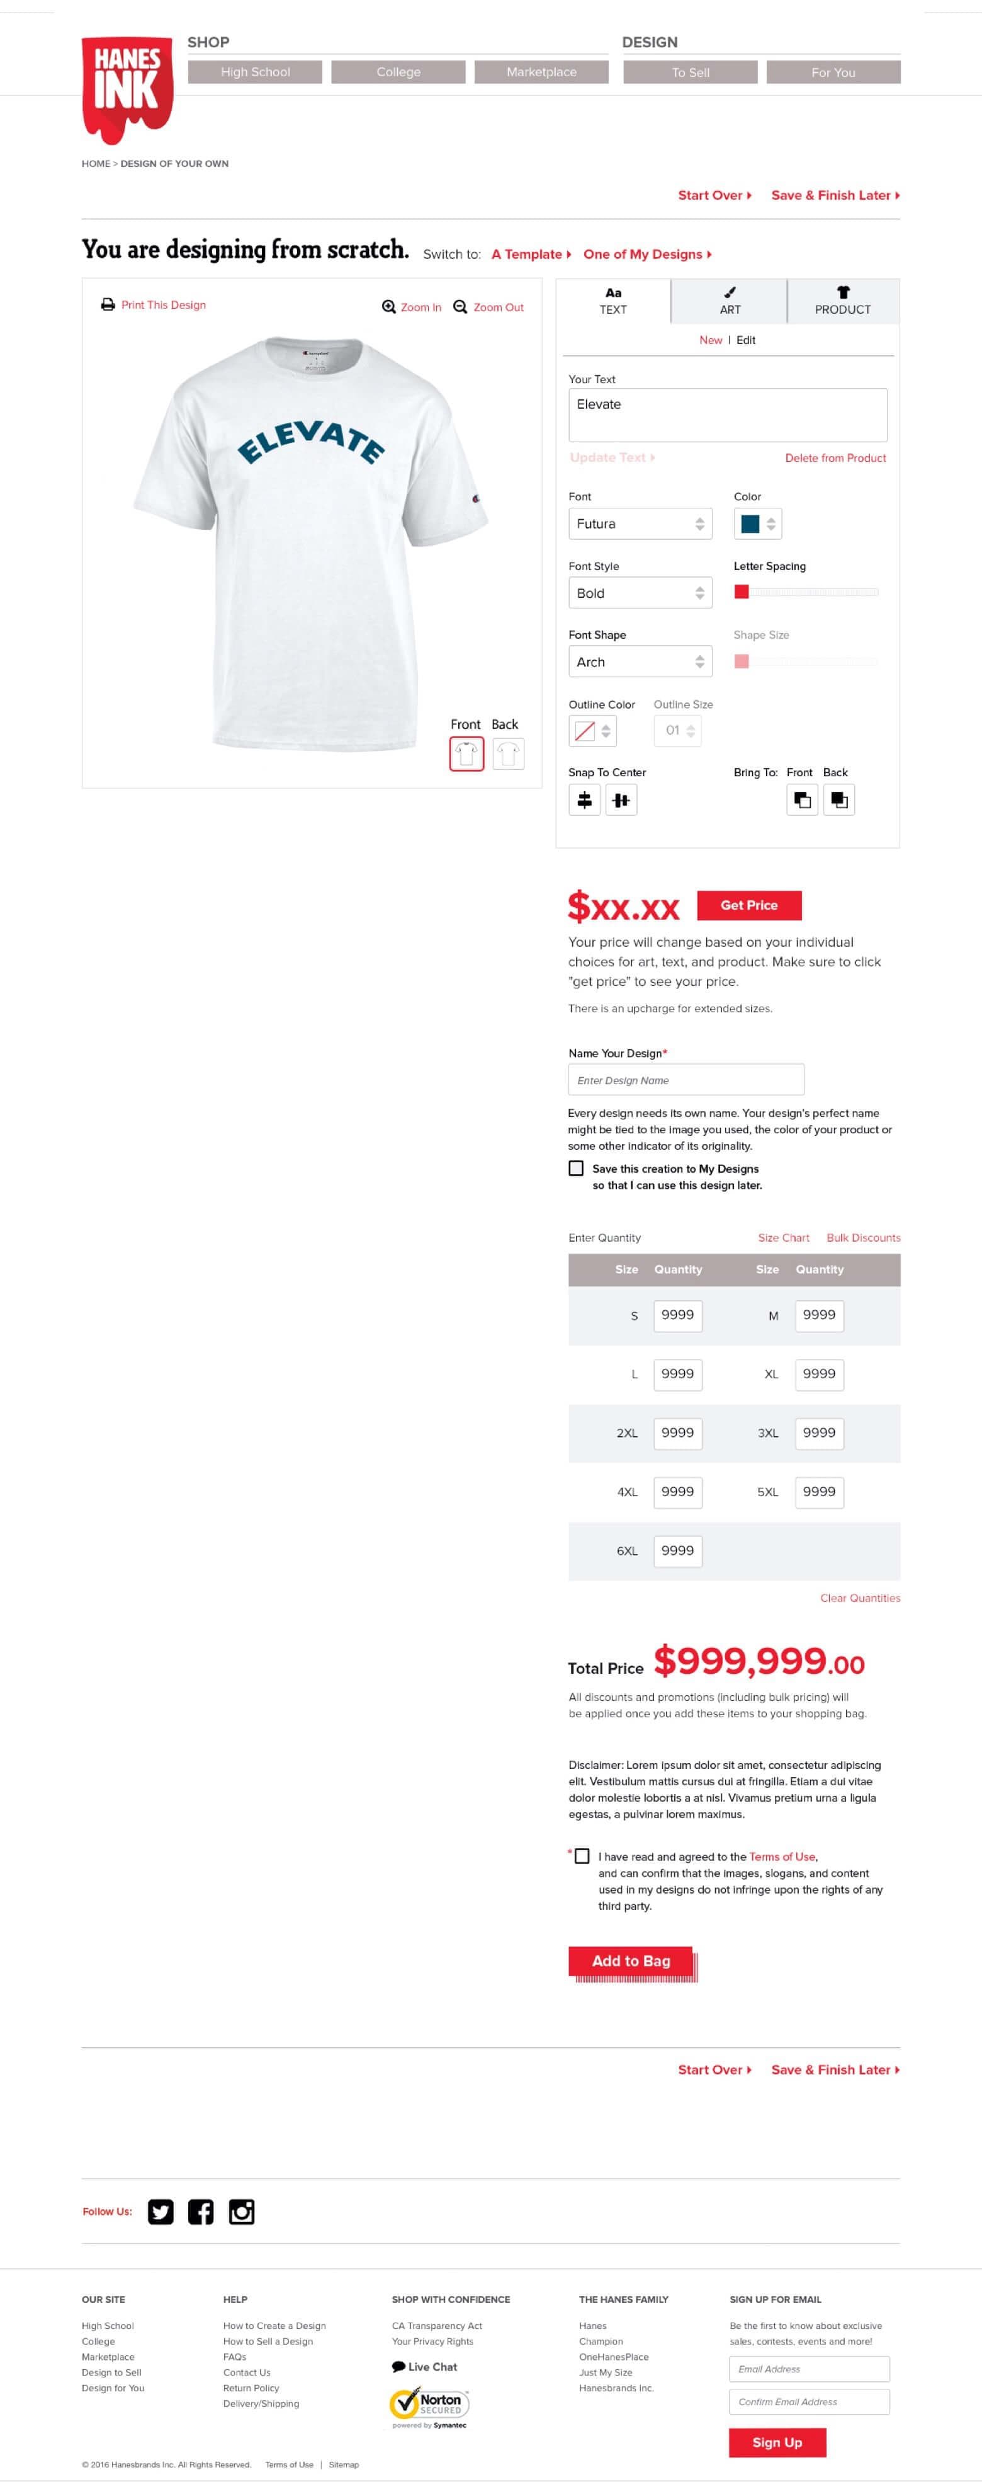The image size is (982, 2482).
Task: Send element to Back icon
Action: [838, 799]
